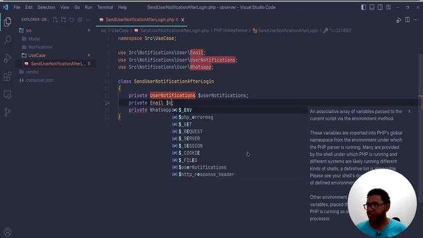Open the Edit menu

point(29,7)
